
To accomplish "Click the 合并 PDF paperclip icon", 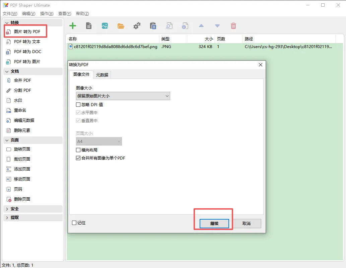I will click(9, 80).
